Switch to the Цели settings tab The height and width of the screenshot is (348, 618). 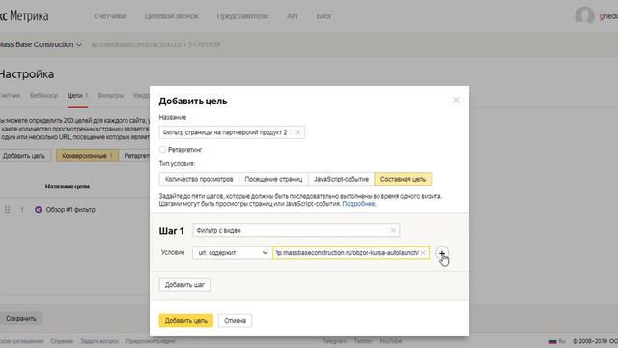pyautogui.click(x=77, y=96)
